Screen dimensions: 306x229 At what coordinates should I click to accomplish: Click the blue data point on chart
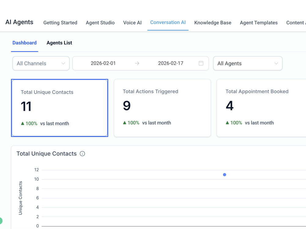tap(224, 175)
